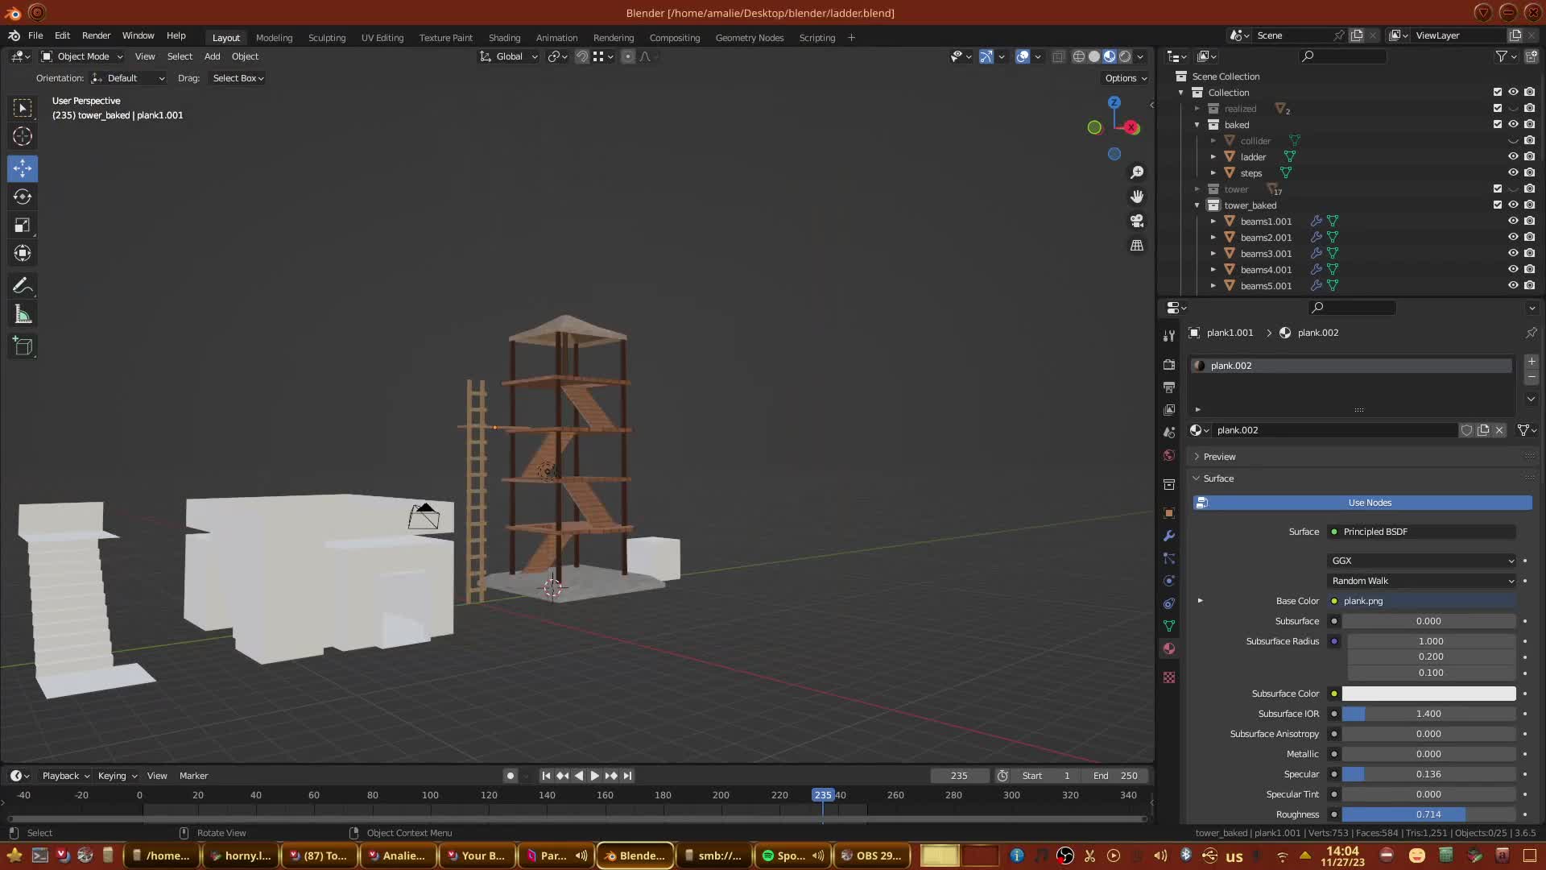Image resolution: width=1546 pixels, height=870 pixels.
Task: Switch to the Shading workspace tab
Action: pyautogui.click(x=504, y=38)
